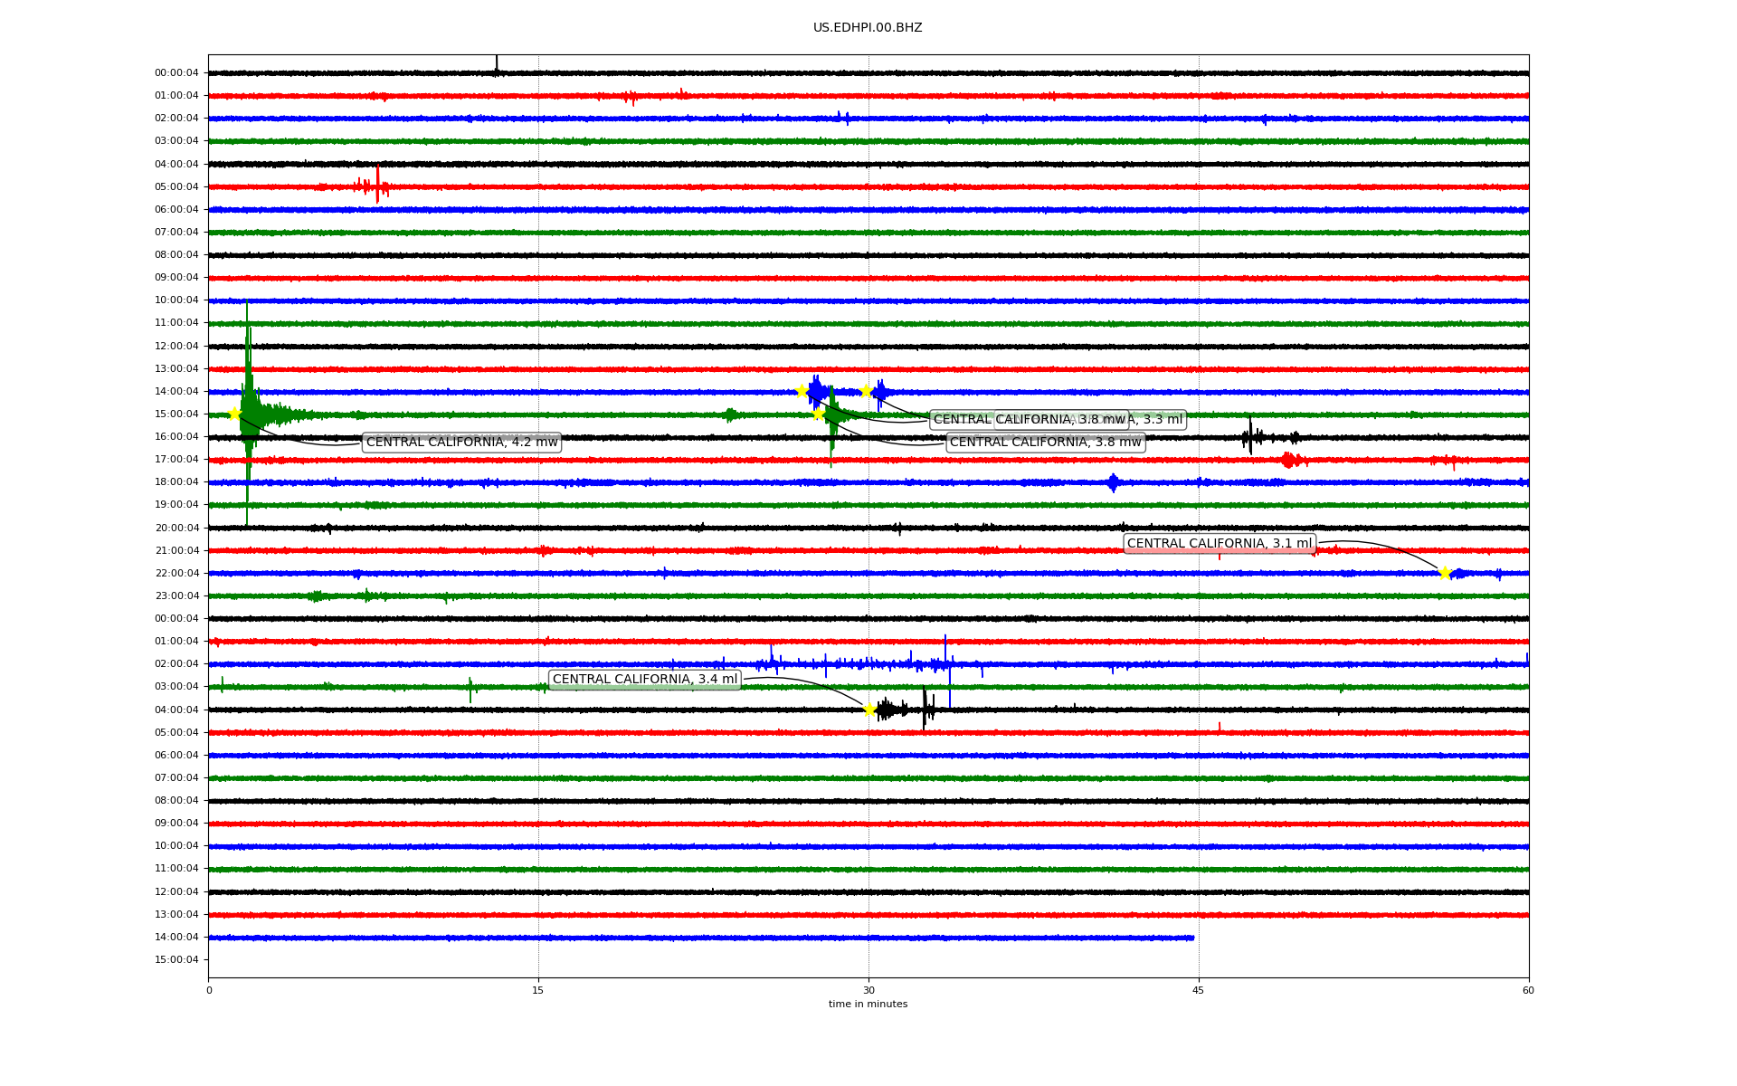Click the 60 tick on the time axis
The image size is (1737, 1086).
[x=1528, y=990]
